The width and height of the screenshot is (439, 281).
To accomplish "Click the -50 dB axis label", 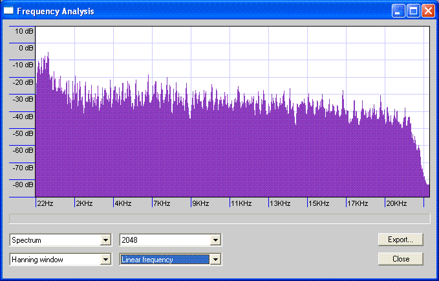I will click(23, 133).
